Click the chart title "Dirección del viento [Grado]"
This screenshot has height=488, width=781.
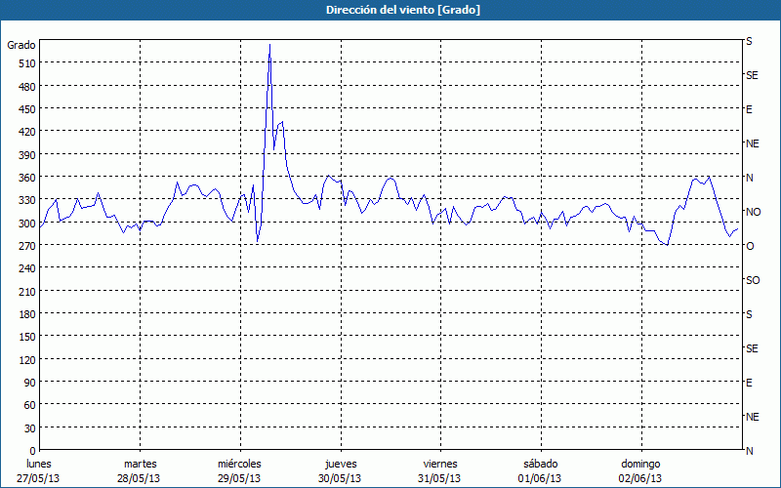[390, 10]
